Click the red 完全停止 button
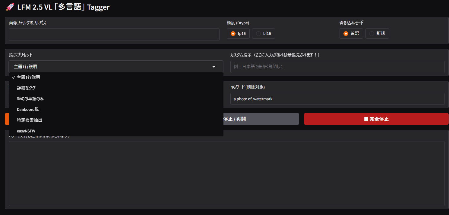 376,119
